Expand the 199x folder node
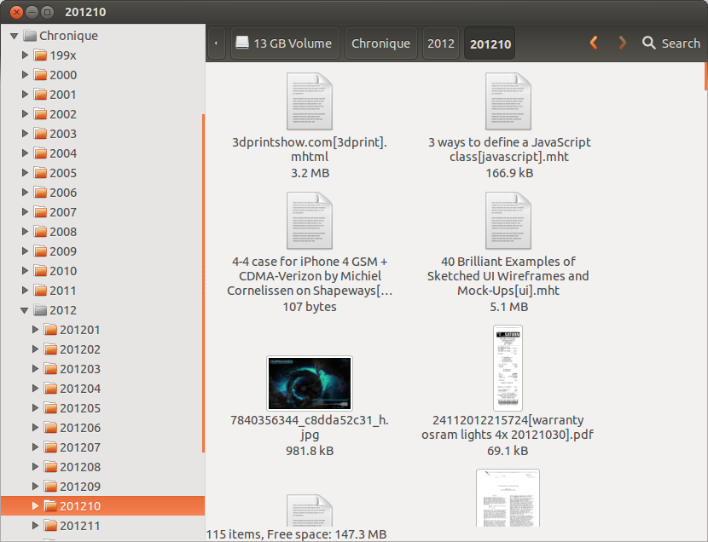This screenshot has height=542, width=708. [25, 55]
